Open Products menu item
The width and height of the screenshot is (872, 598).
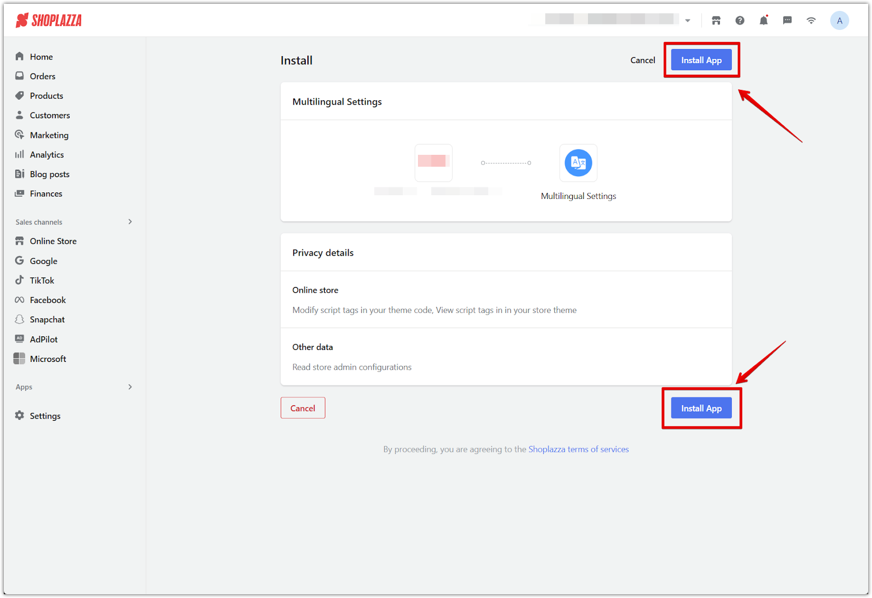pyautogui.click(x=46, y=96)
